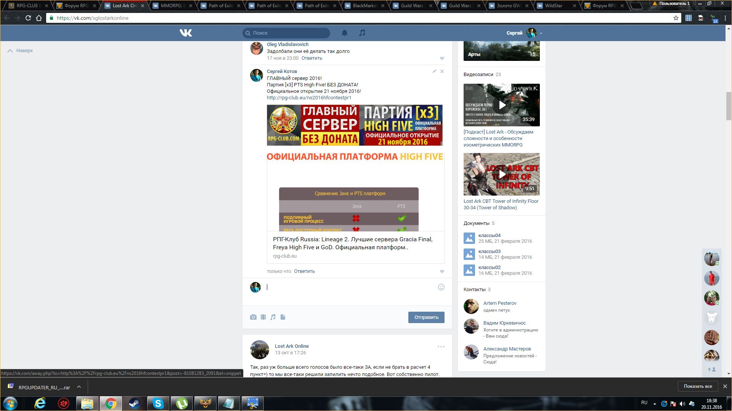Play the Lost Ark CBT Tower of Infinity video
This screenshot has width=732, height=411.
click(x=502, y=174)
